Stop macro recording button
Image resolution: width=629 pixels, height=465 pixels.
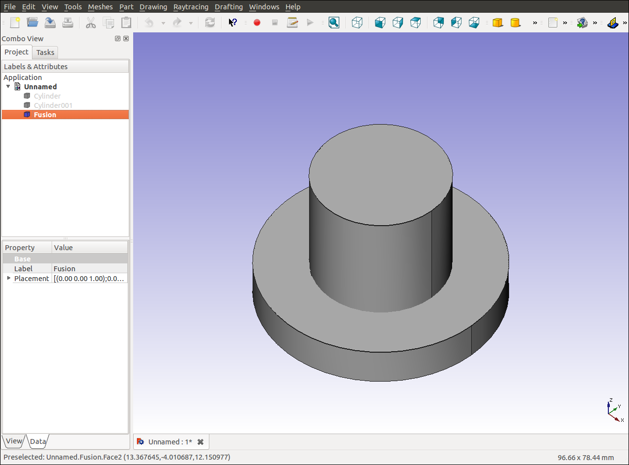(x=275, y=23)
